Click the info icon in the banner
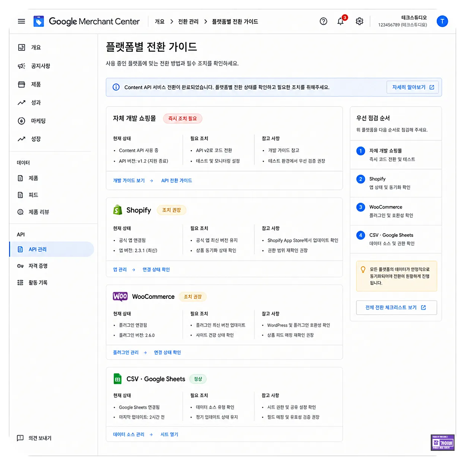The height and width of the screenshot is (465, 465). (x=116, y=87)
